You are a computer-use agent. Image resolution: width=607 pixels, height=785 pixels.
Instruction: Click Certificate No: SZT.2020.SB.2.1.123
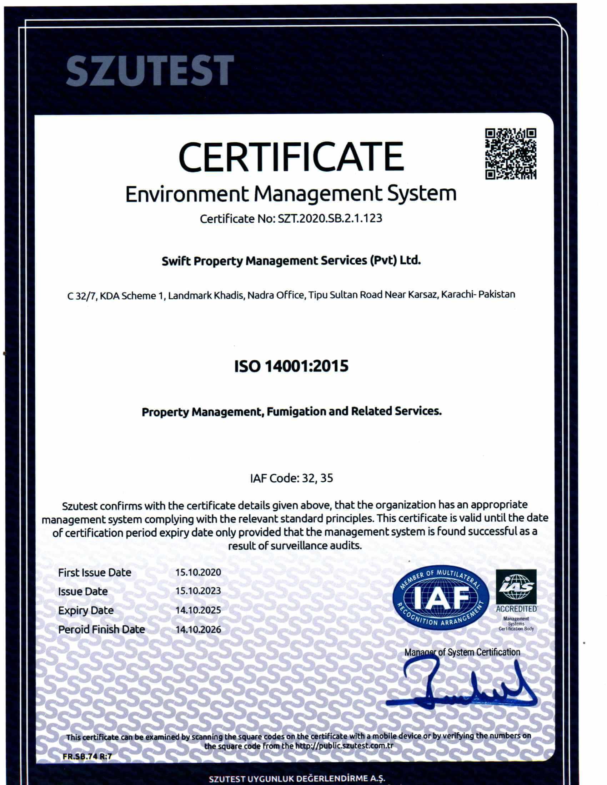[291, 218]
